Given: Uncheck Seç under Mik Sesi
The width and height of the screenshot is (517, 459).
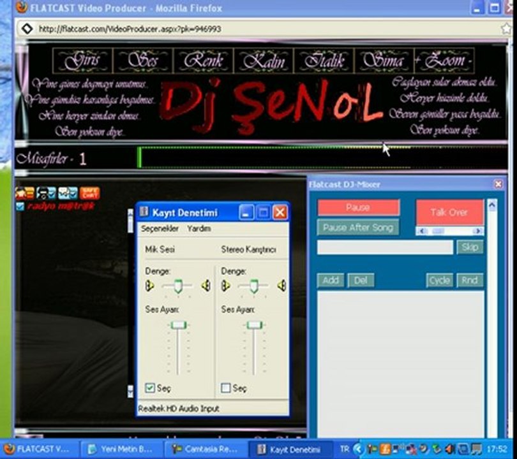Looking at the screenshot, I should 150,388.
